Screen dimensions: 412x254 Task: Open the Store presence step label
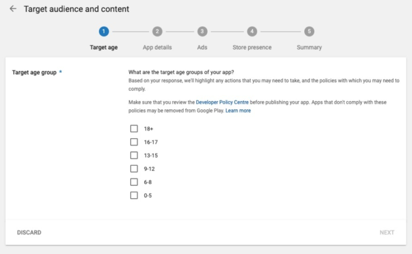pyautogui.click(x=252, y=48)
